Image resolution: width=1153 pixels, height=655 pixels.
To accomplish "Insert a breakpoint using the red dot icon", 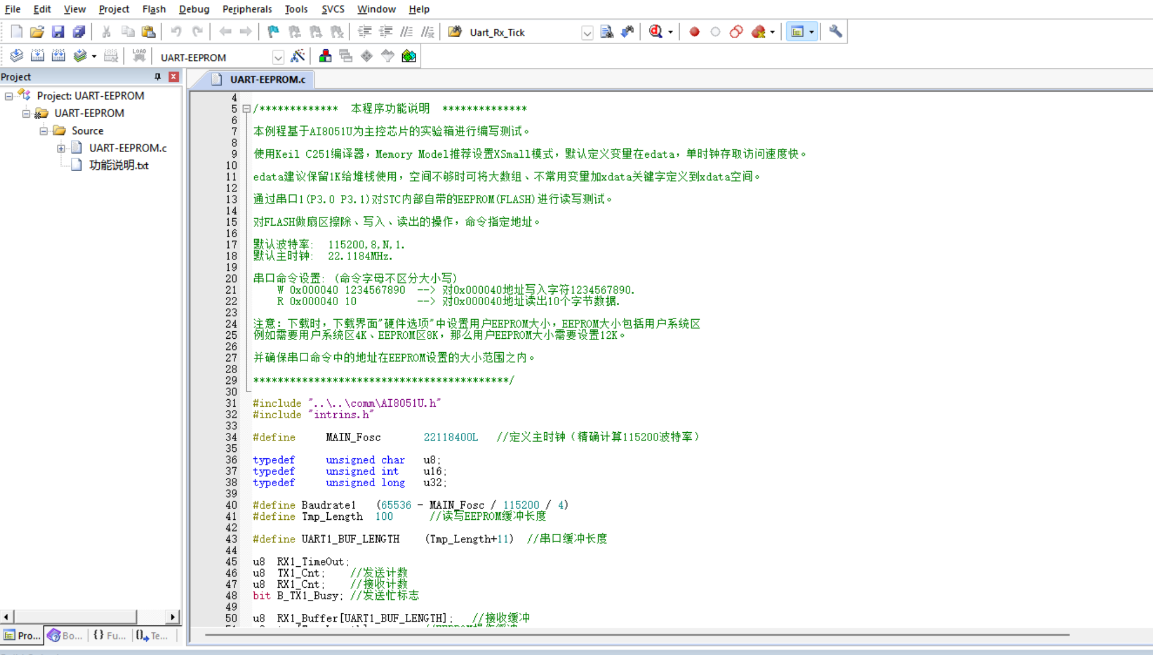I will pyautogui.click(x=694, y=32).
